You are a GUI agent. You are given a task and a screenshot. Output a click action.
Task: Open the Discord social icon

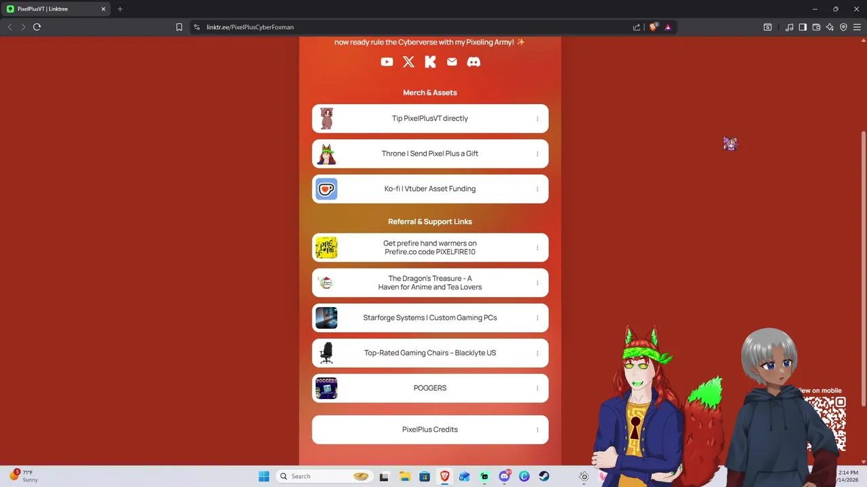click(x=474, y=62)
